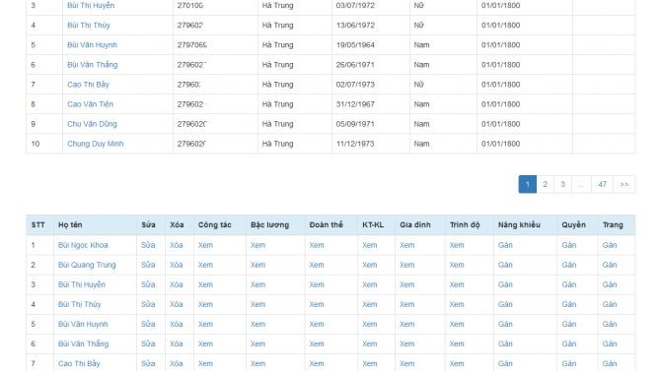
Task: Click Sửa for Bùi Quang Trung
Action: [148, 265]
